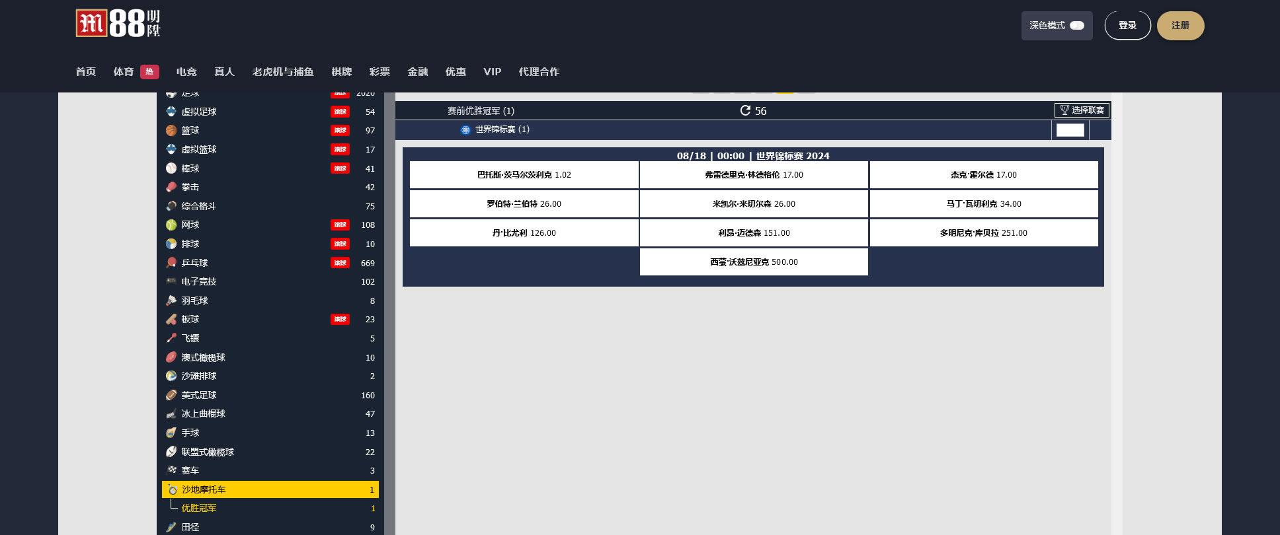This screenshot has width=1280, height=535.
Task: Open the 首页 home menu
Action: point(86,72)
